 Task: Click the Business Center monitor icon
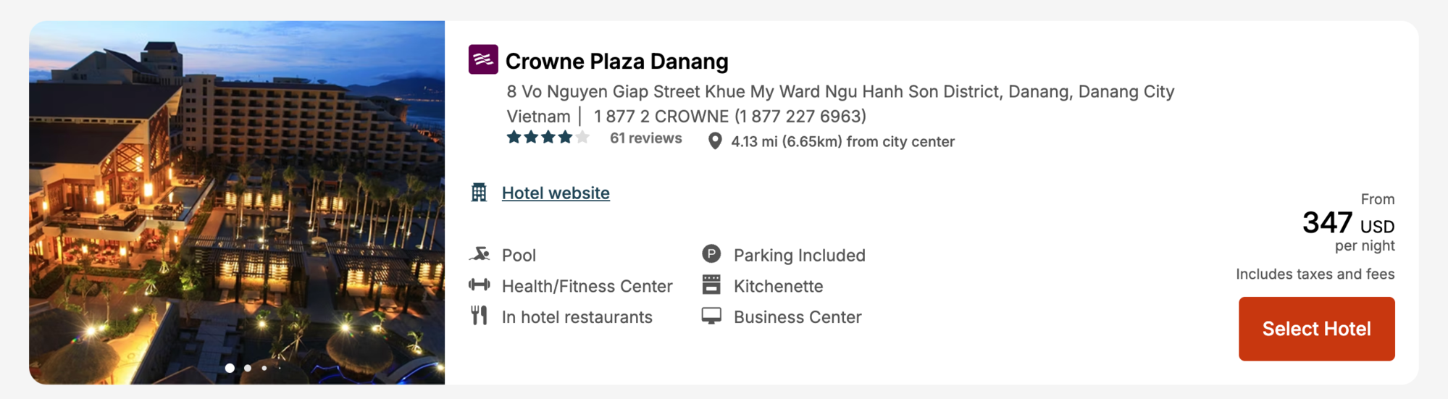coord(711,316)
